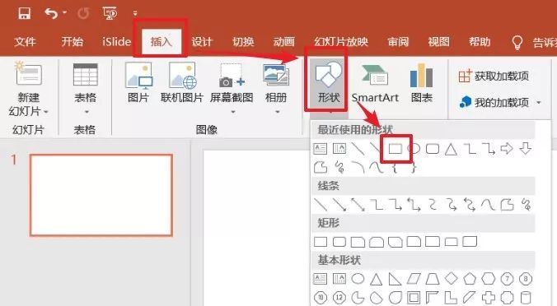Click 获取加载项 add-ins button
This screenshot has height=306, width=557.
(494, 76)
